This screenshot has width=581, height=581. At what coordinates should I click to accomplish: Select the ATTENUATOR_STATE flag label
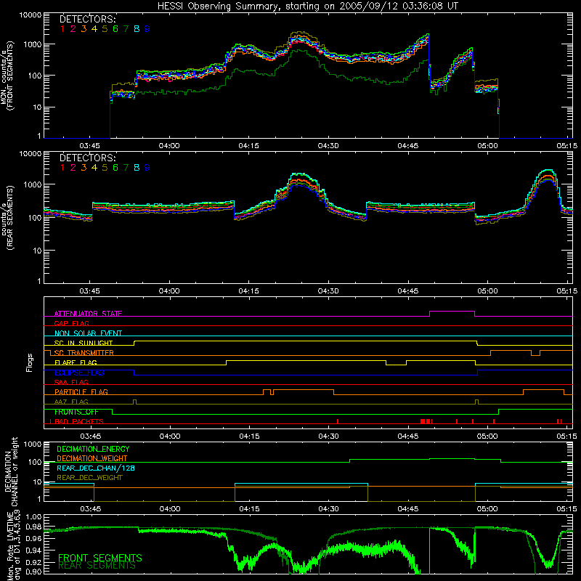pos(88,314)
